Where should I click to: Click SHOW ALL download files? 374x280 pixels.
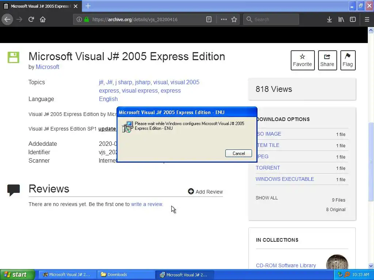[x=267, y=198]
